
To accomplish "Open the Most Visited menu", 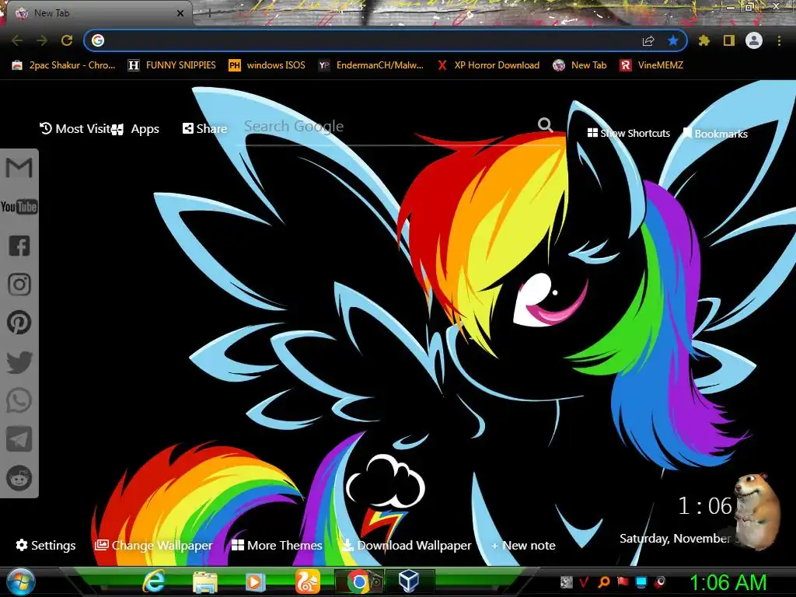I will tap(75, 129).
